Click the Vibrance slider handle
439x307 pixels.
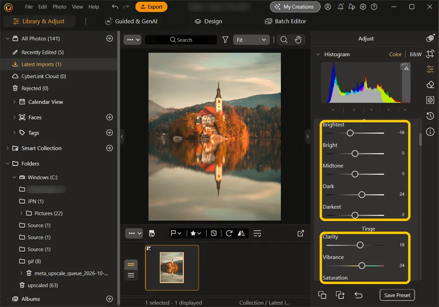[362, 266]
